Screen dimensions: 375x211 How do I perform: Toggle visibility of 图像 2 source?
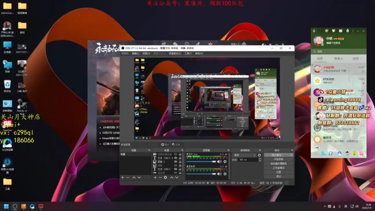[175, 162]
